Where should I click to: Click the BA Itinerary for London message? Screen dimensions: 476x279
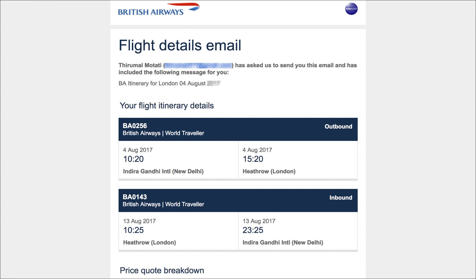pos(162,84)
